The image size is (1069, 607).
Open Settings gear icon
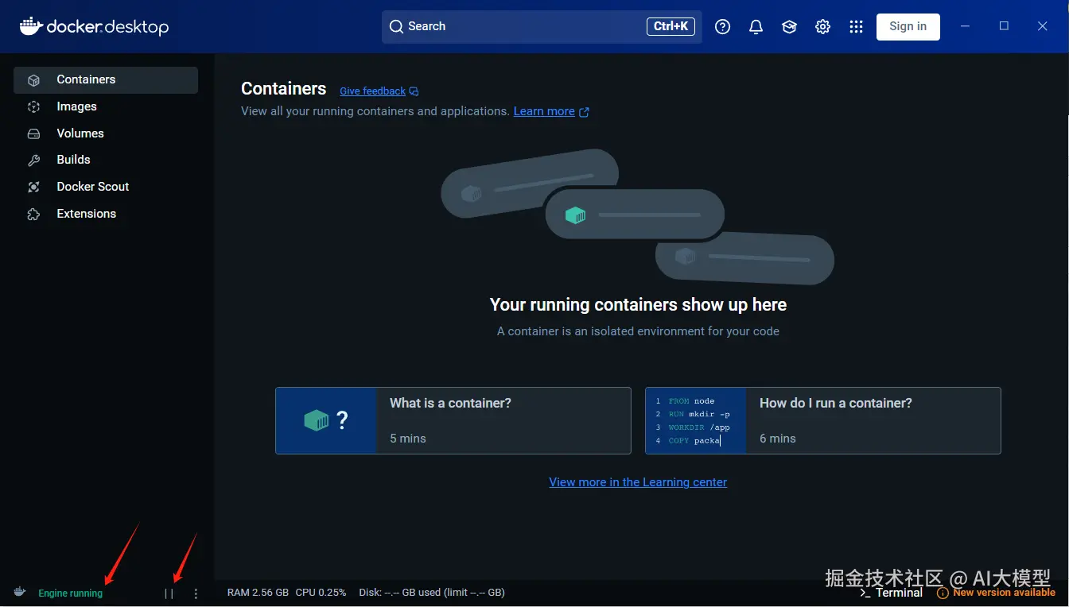pyautogui.click(x=822, y=27)
